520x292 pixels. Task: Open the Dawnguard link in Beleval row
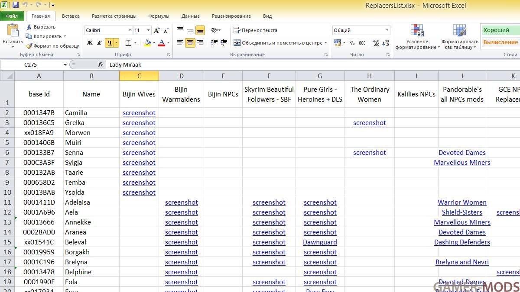click(320, 242)
